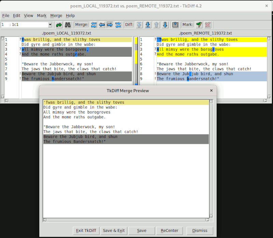Go to next diff down-arrow icon
The height and width of the screenshot is (238, 273).
pyautogui.click(x=165, y=25)
